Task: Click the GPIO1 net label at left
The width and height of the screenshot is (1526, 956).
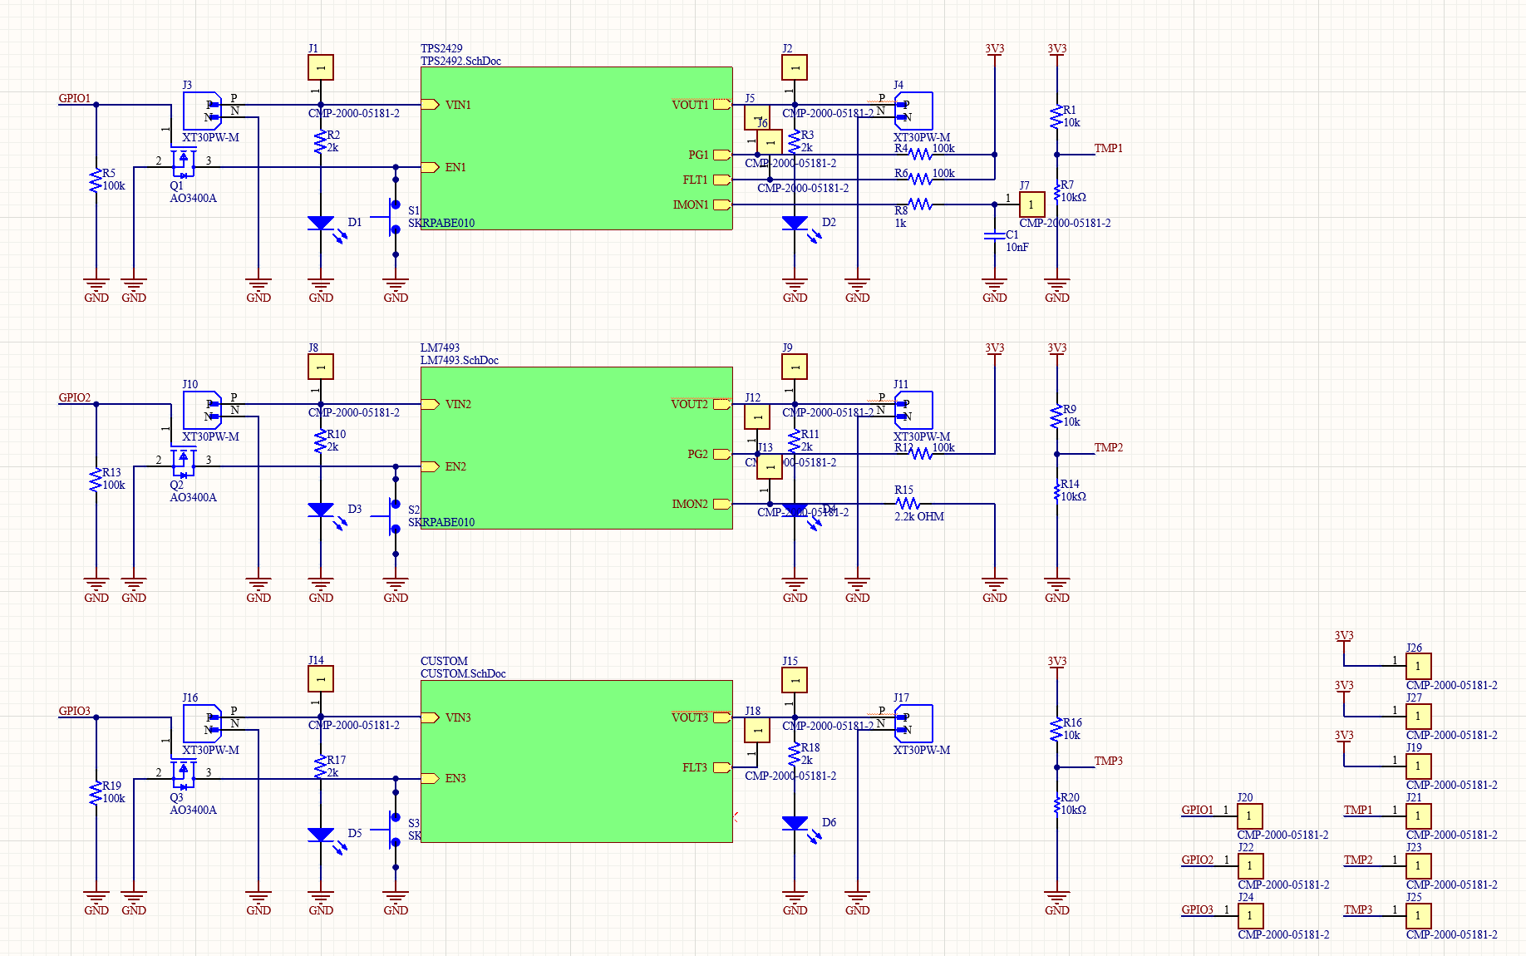Action: click(75, 98)
